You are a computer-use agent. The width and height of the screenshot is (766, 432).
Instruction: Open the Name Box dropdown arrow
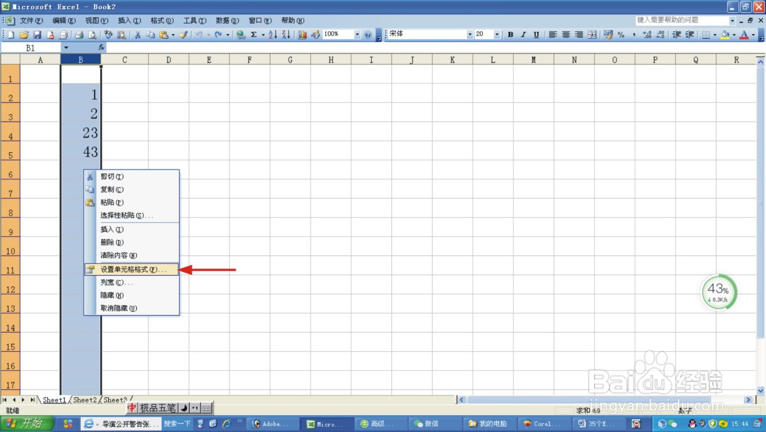pos(66,47)
